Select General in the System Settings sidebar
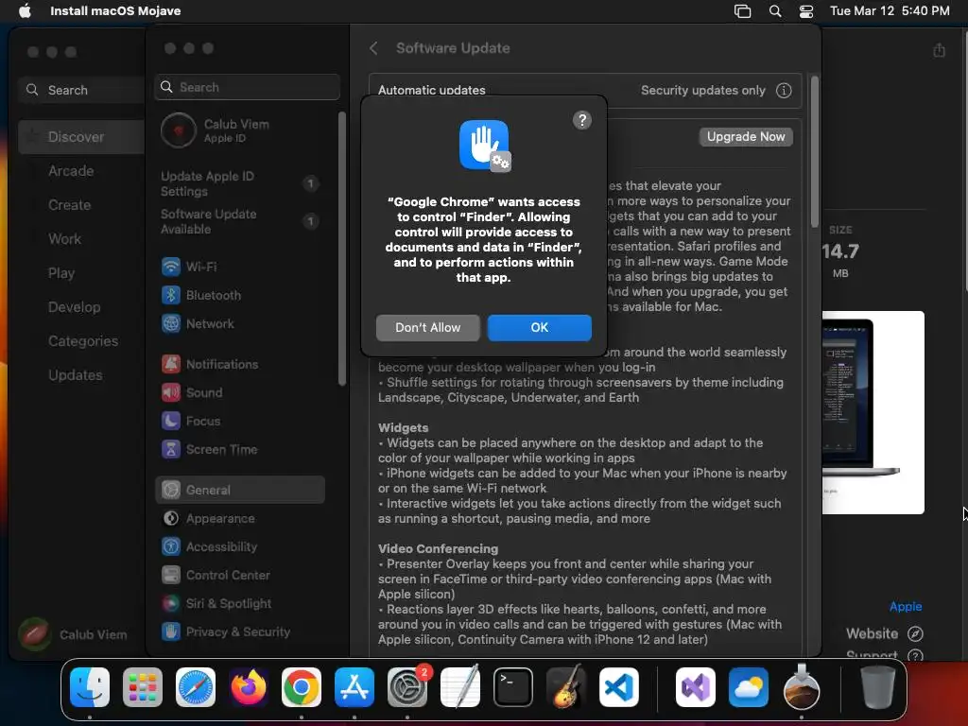Screen dimensions: 968x726 [240, 490]
